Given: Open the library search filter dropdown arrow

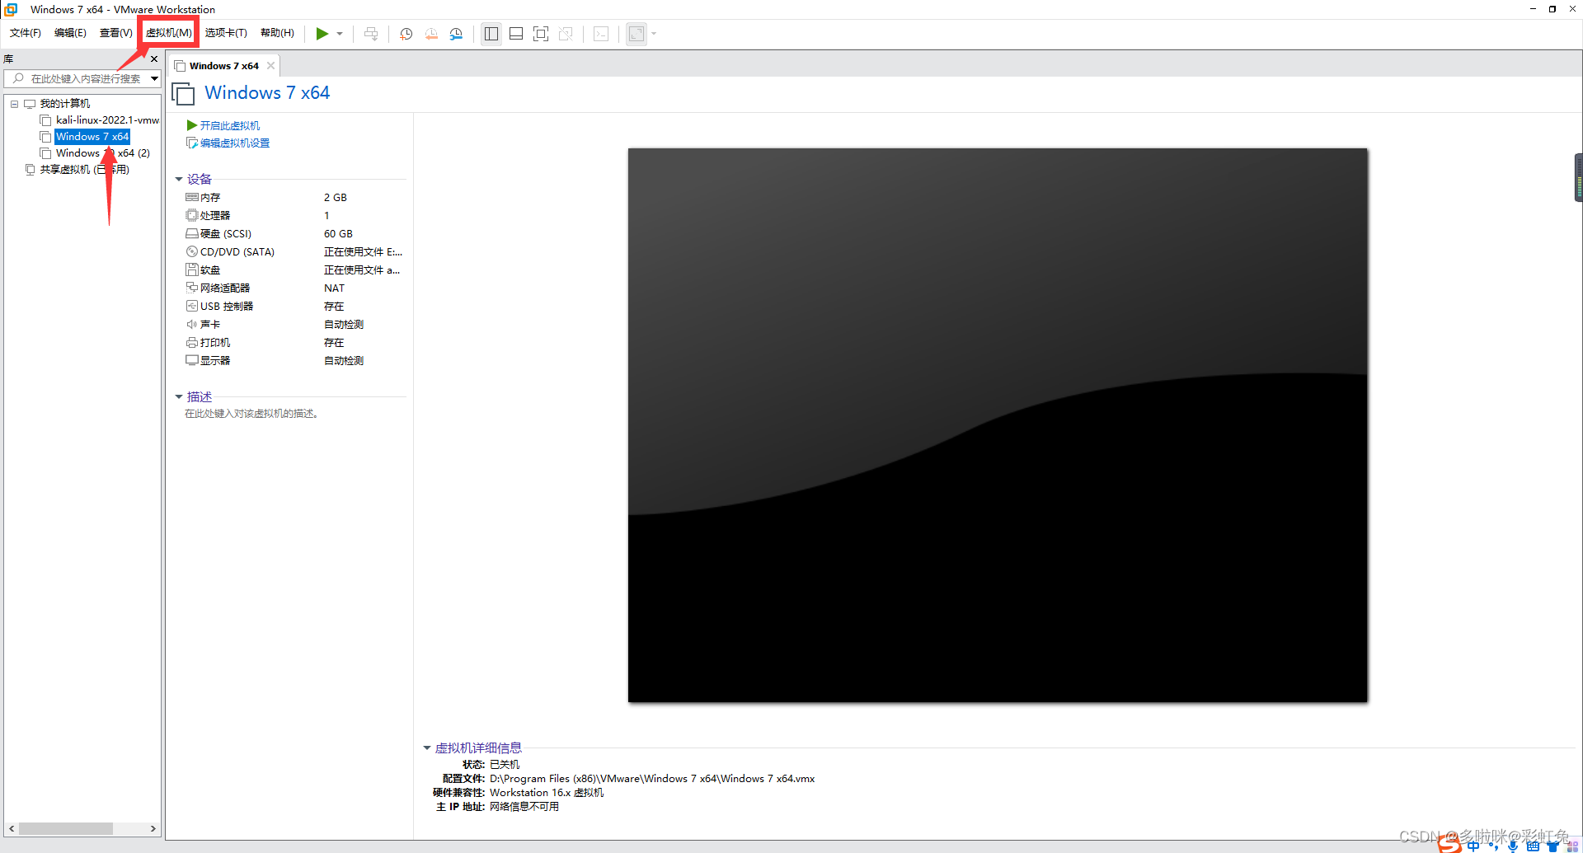Looking at the screenshot, I should tap(154, 78).
